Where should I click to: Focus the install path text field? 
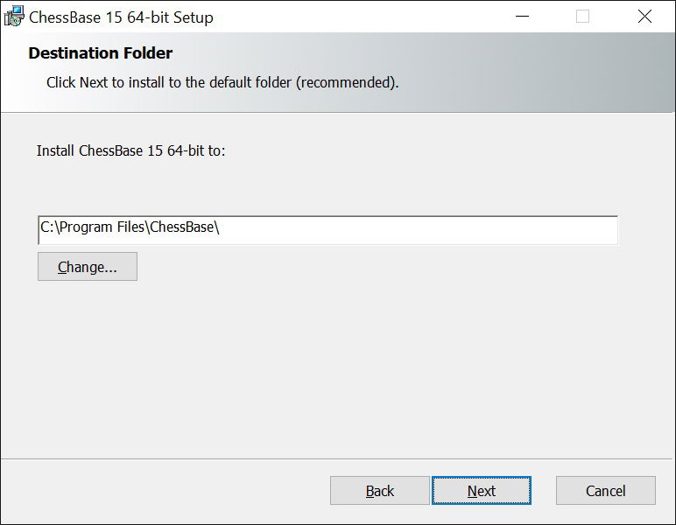(x=327, y=230)
